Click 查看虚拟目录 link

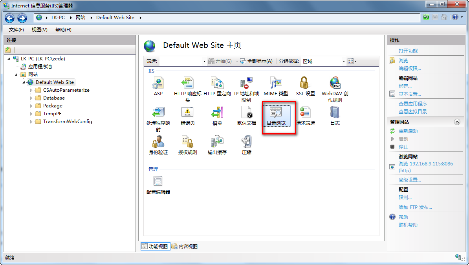pos(413,112)
